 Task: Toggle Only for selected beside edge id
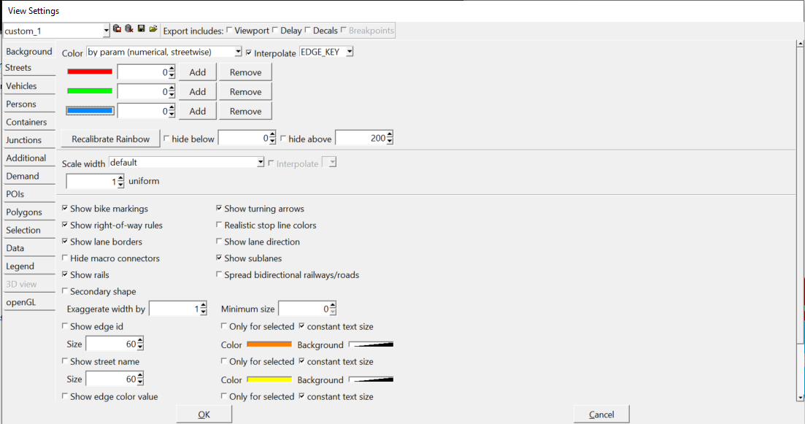224,325
